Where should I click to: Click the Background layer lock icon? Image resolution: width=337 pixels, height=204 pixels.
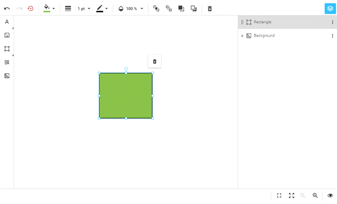click(242, 36)
